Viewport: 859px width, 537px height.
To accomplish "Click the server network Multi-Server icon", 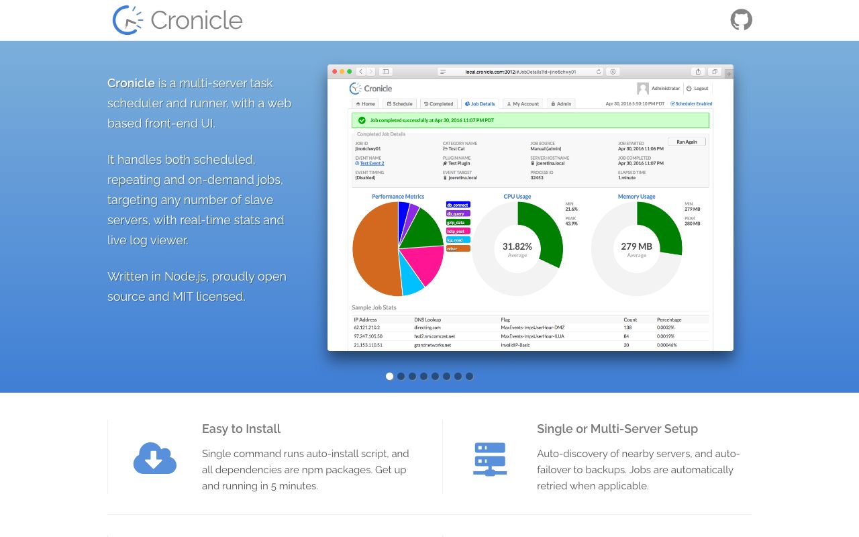I will [490, 459].
